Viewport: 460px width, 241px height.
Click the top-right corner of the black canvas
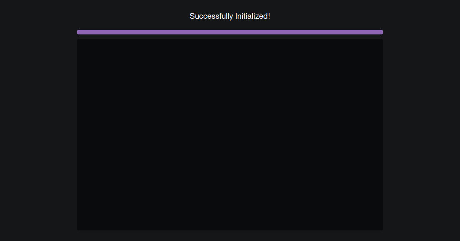pyautogui.click(x=382, y=40)
